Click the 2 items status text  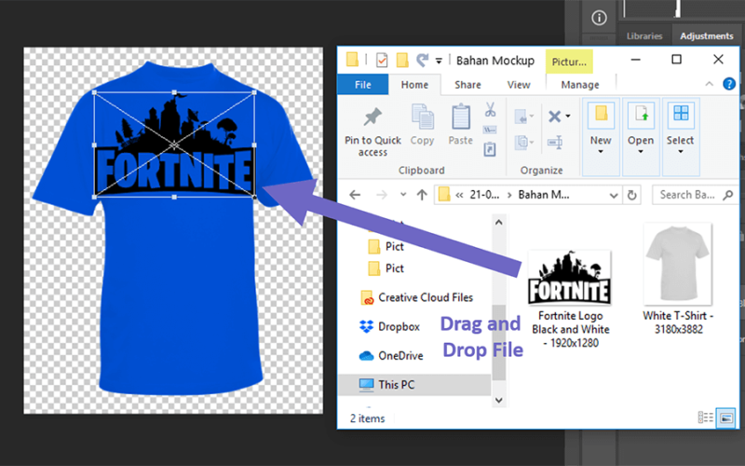[367, 418]
